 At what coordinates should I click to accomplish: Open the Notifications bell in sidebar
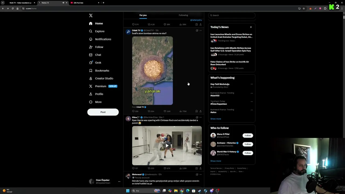click(x=91, y=39)
